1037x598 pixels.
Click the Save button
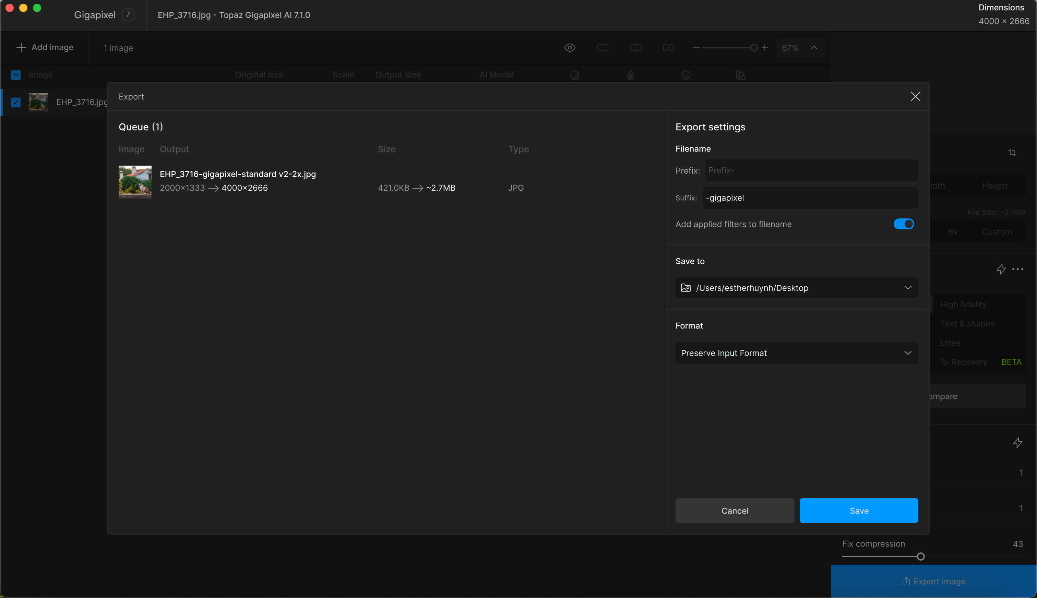(859, 511)
